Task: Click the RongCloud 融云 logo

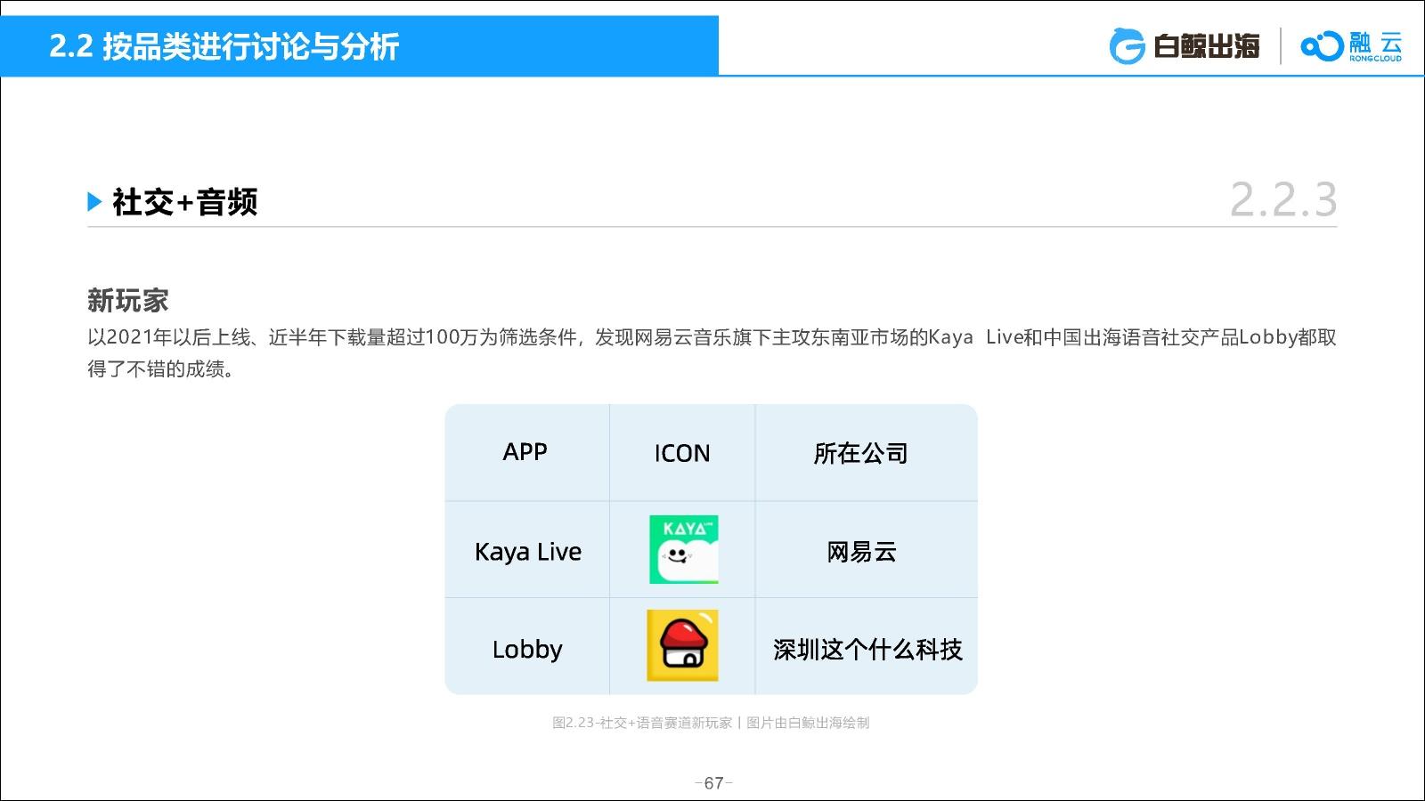Action: 1351,46
